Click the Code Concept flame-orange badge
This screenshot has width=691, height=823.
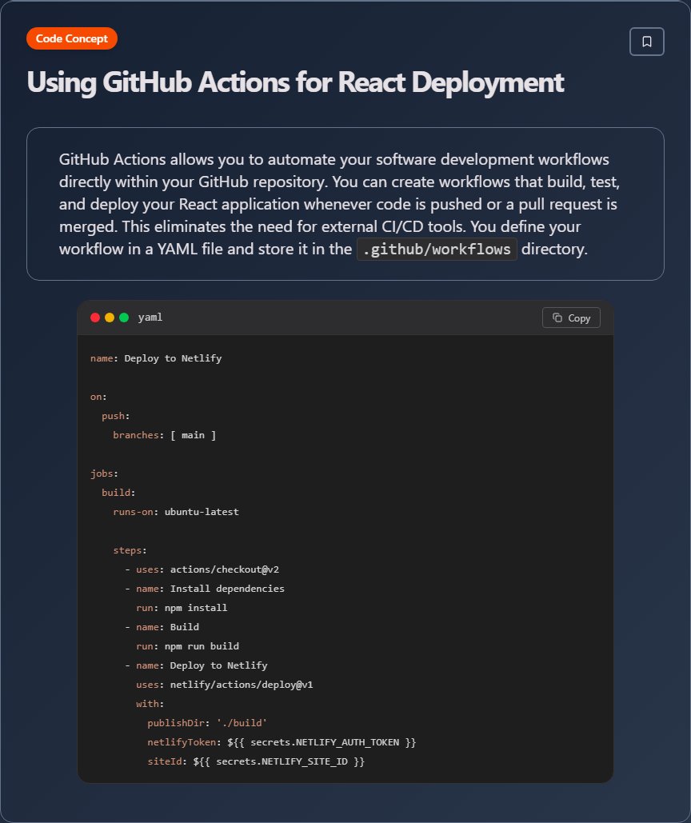click(72, 38)
